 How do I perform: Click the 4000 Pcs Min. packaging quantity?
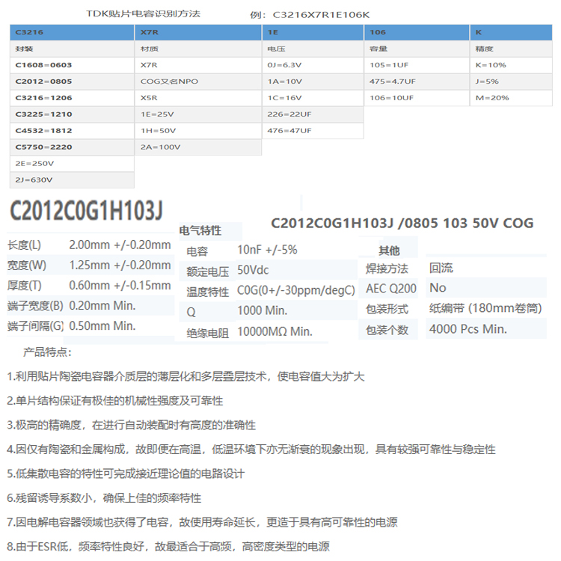[x=467, y=328]
